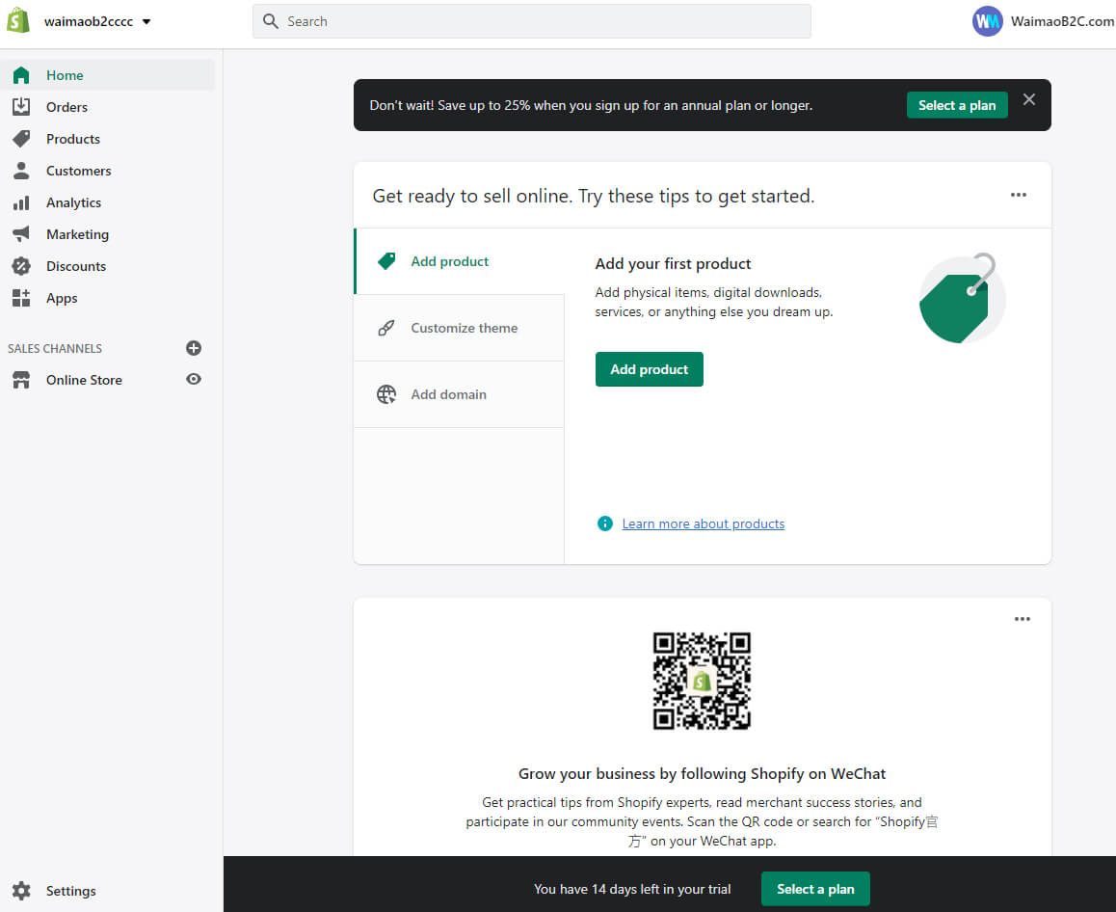
Task: Click the WaimaoB2C.com account name
Action: tap(1062, 21)
